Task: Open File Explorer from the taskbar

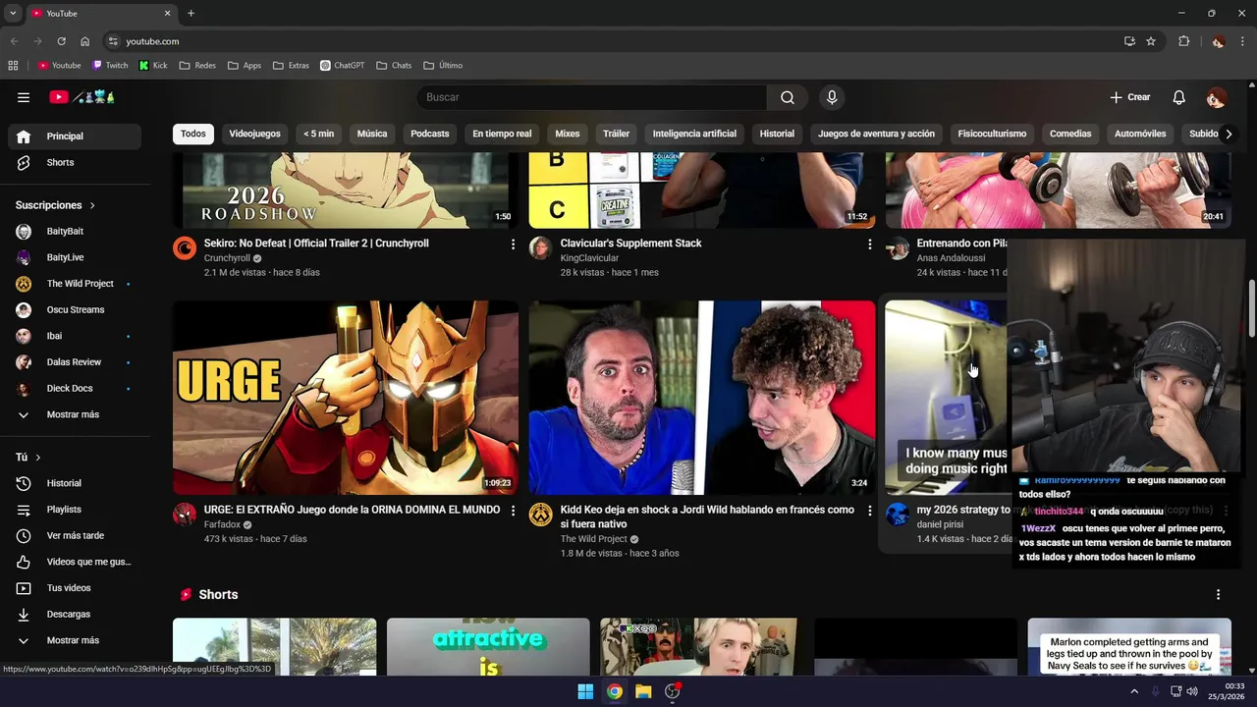Action: [x=643, y=691]
